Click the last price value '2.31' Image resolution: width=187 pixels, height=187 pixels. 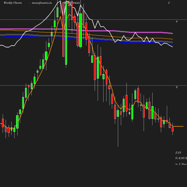(x=178, y=153)
